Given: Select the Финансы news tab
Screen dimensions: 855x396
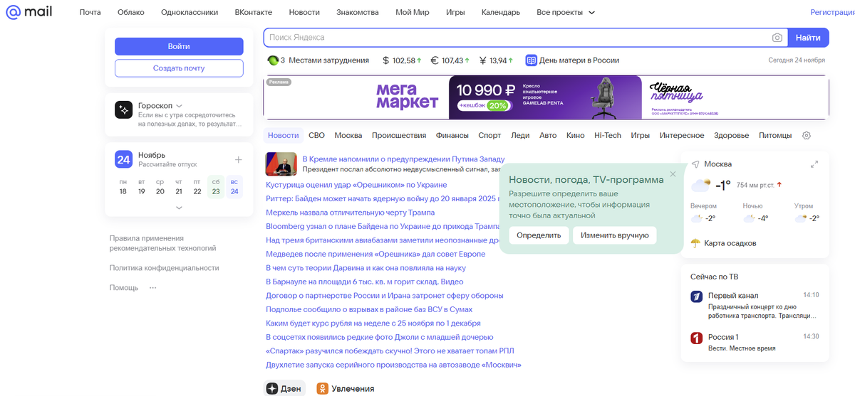Looking at the screenshot, I should coord(452,136).
